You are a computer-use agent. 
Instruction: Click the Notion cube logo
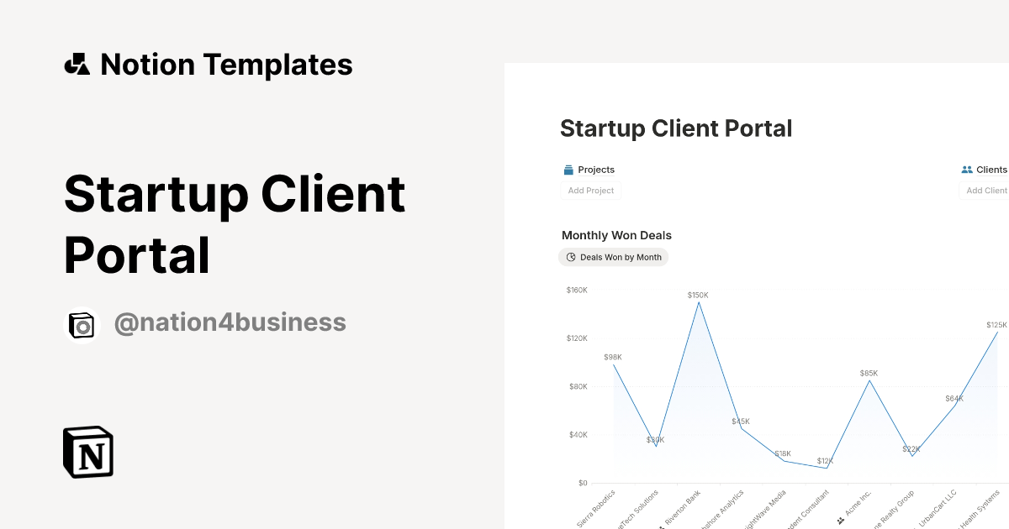pos(88,453)
